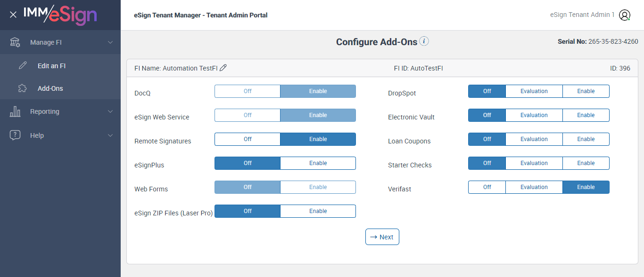Click the Next button
This screenshot has width=644, height=277.
click(382, 237)
